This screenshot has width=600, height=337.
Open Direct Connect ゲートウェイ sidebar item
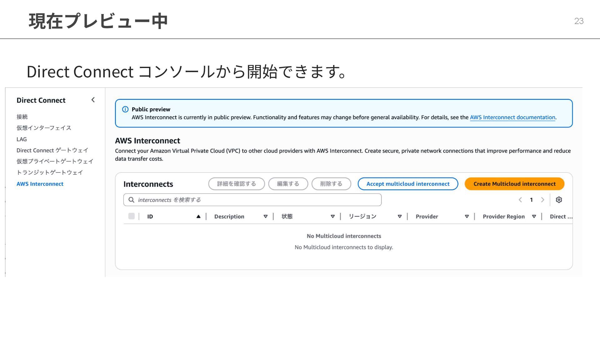[52, 150]
